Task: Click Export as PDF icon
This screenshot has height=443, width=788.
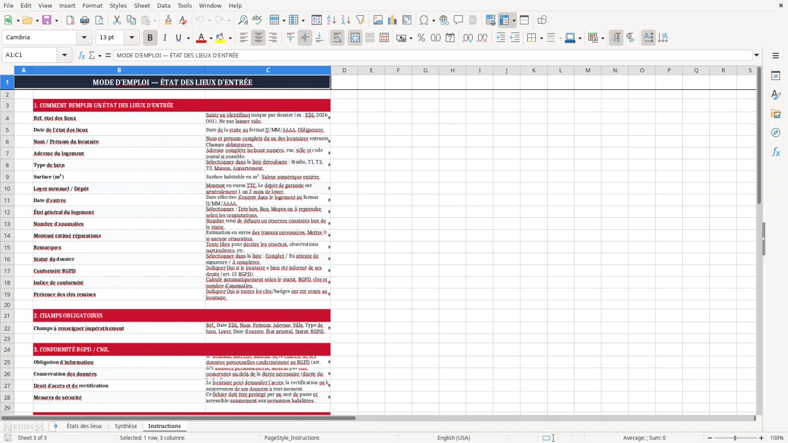Action: 70,20
